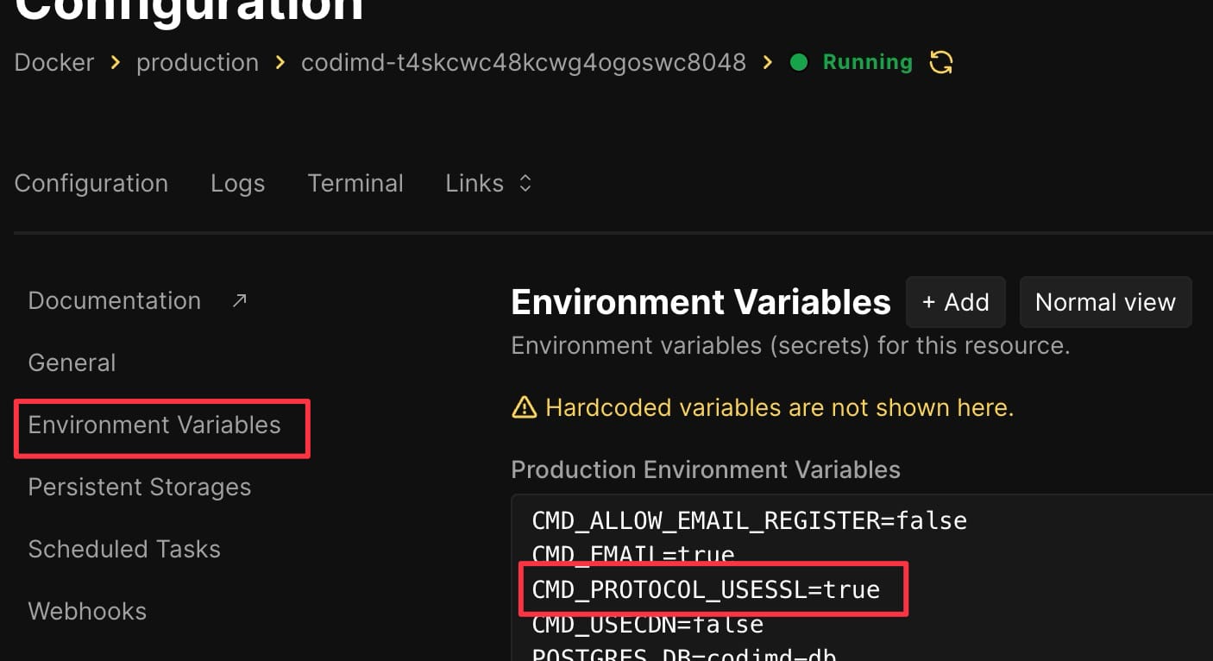Select General in the sidebar

click(x=72, y=362)
